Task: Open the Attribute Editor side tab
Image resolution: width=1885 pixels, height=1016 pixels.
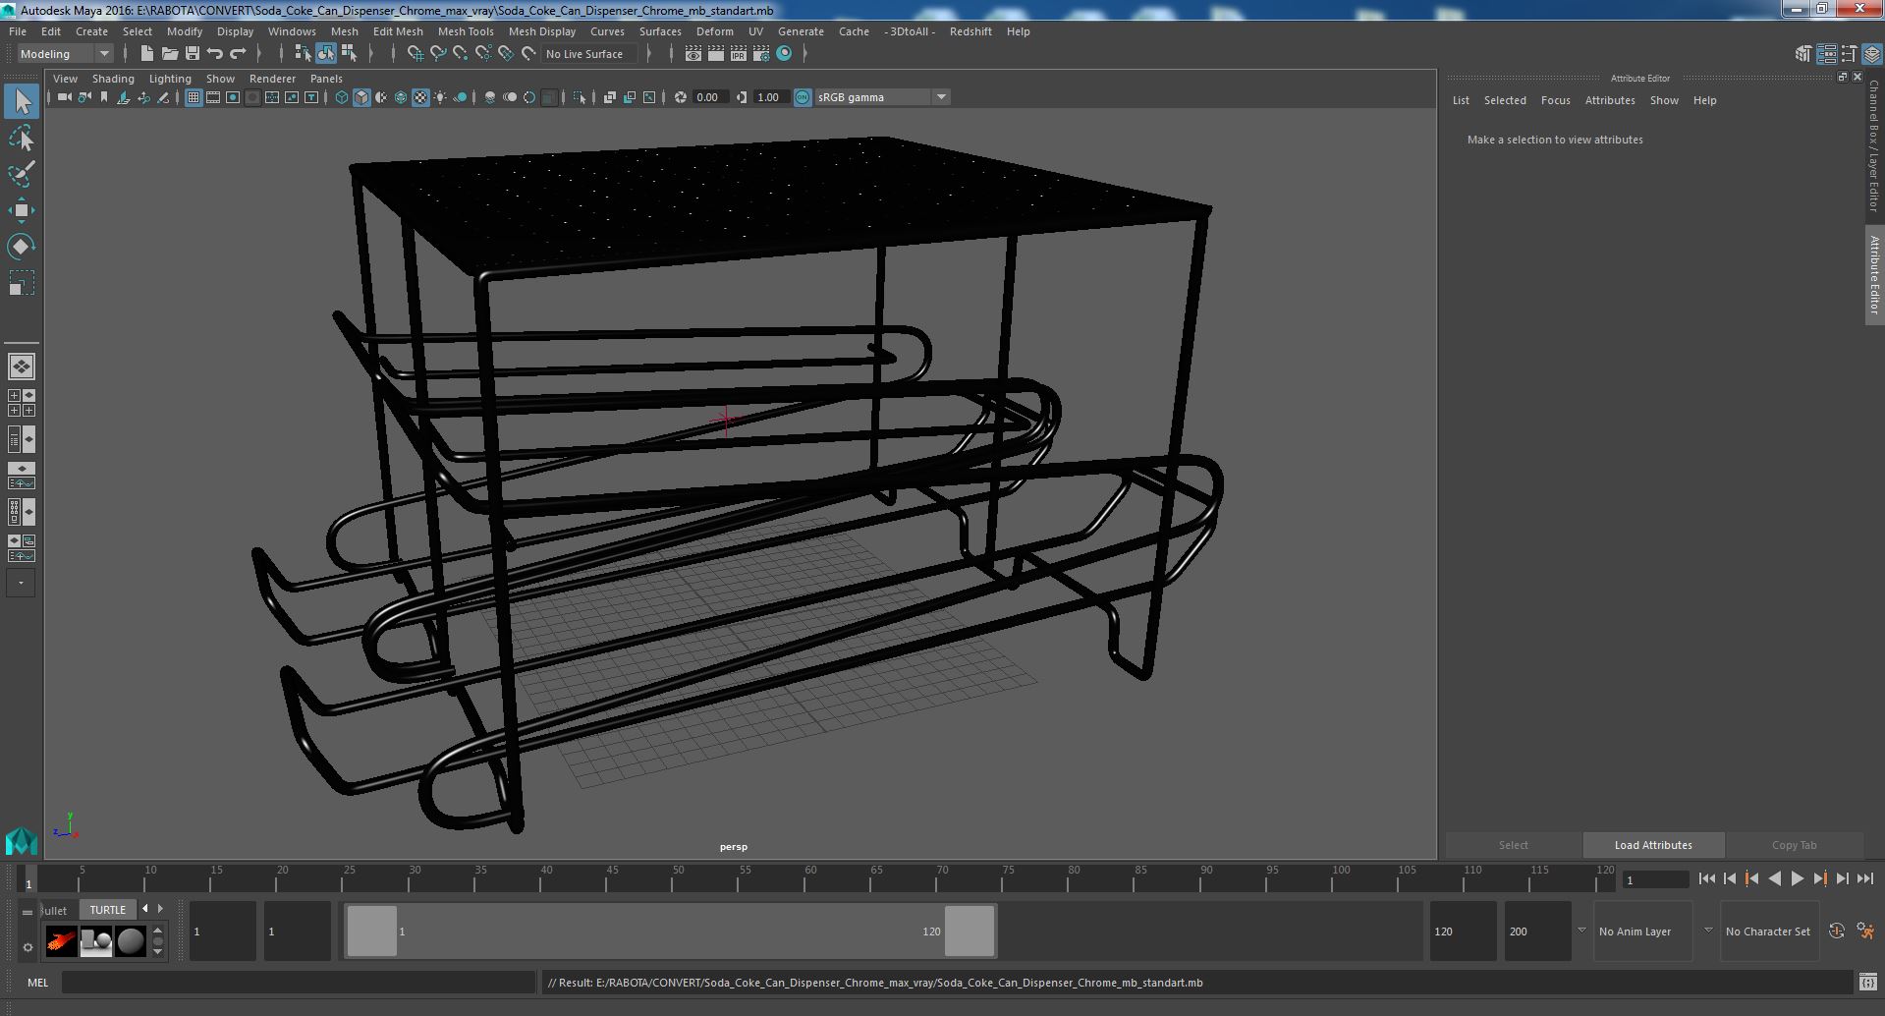Action: 1874,274
